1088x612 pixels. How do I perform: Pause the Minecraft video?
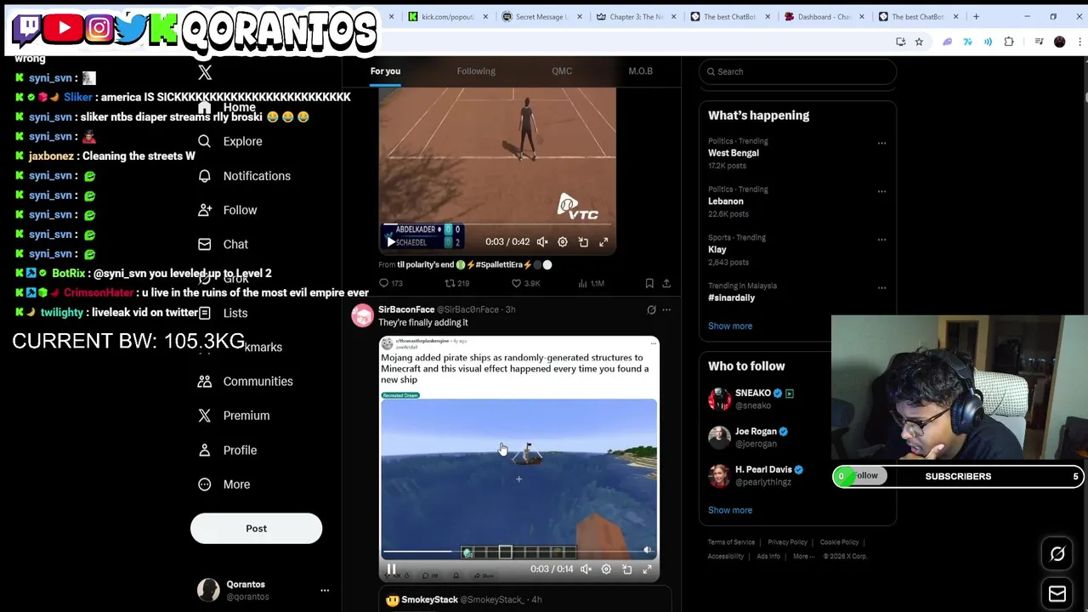pyautogui.click(x=391, y=569)
